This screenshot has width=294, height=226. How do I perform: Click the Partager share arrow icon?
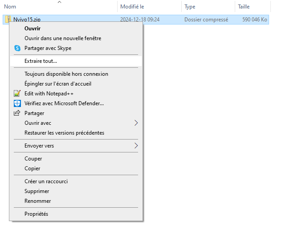(x=17, y=113)
